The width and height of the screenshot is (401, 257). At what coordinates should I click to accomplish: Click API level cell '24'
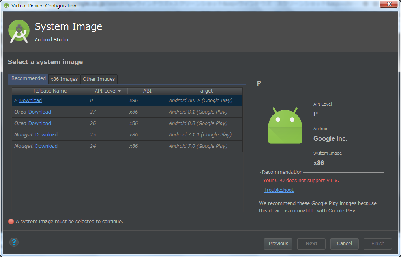click(x=108, y=146)
